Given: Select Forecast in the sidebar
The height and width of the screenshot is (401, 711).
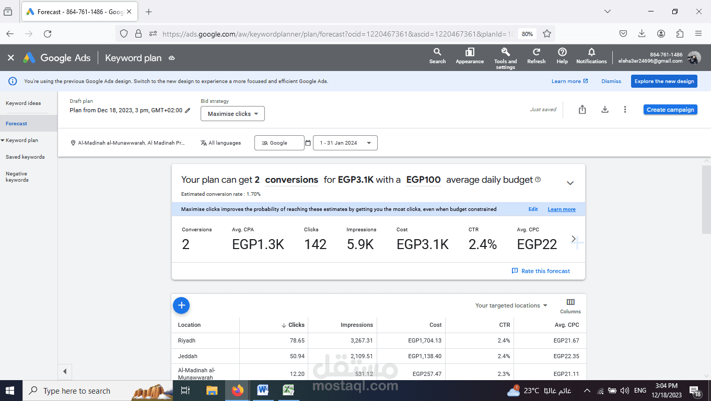Looking at the screenshot, I should pos(16,124).
